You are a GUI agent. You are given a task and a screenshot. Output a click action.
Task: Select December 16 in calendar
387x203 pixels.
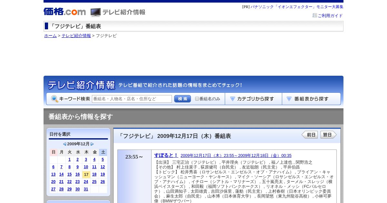[x=77, y=174]
